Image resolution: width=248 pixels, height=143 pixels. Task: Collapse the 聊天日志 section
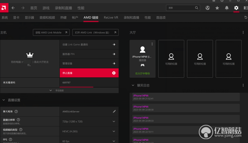click(133, 85)
